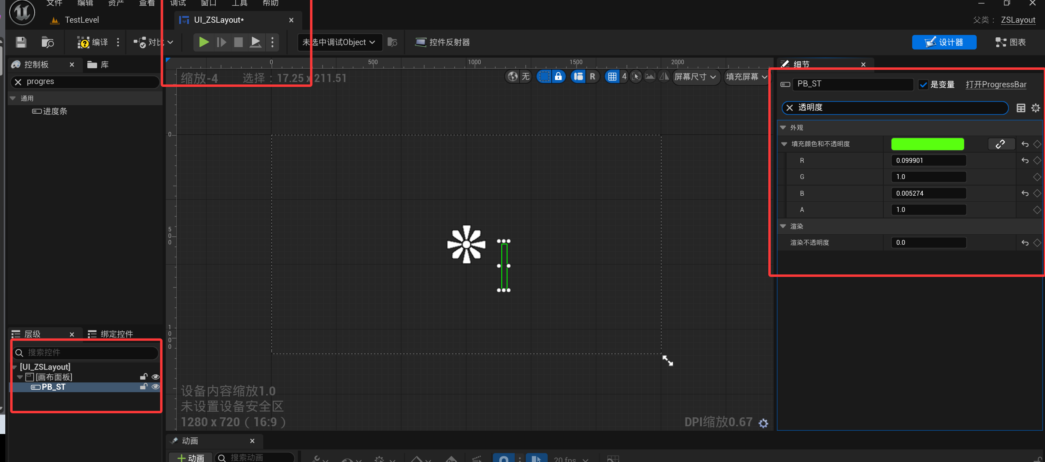Screen dimensions: 1045x462
Task: Close the UI_ZSLayout tab
Action: pyautogui.click(x=291, y=20)
